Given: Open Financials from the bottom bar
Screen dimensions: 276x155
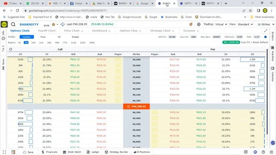Looking at the screenshot, I should click(x=50, y=152).
